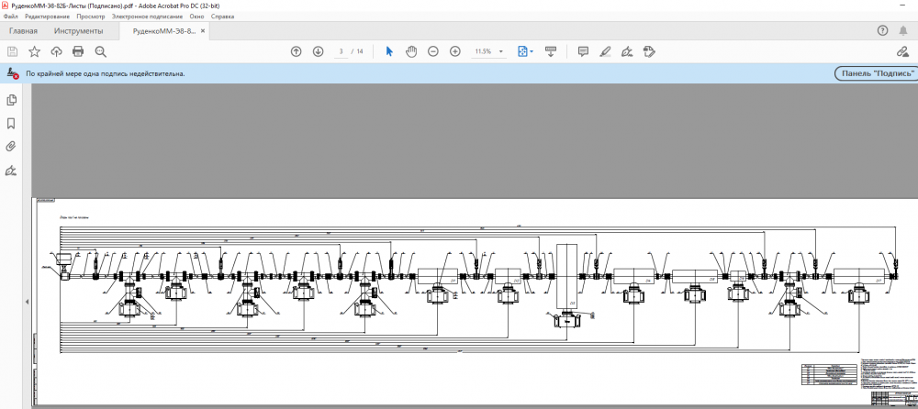Click the Save file icon

[x=12, y=51]
